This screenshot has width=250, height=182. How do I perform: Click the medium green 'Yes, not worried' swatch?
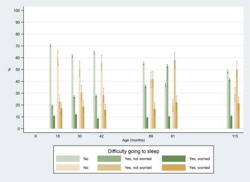[x=109, y=159]
